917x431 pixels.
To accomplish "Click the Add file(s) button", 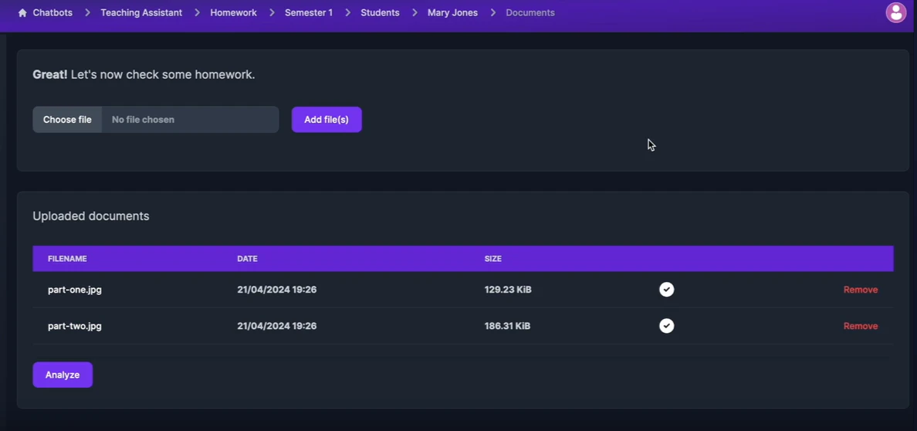I will (x=327, y=120).
